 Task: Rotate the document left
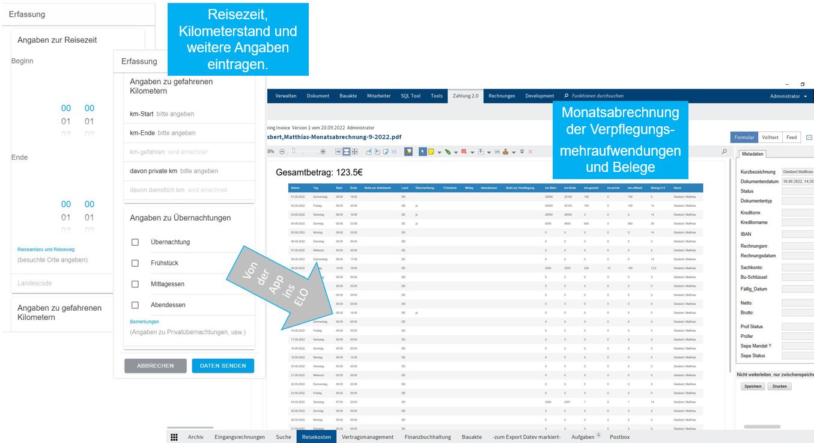(369, 151)
